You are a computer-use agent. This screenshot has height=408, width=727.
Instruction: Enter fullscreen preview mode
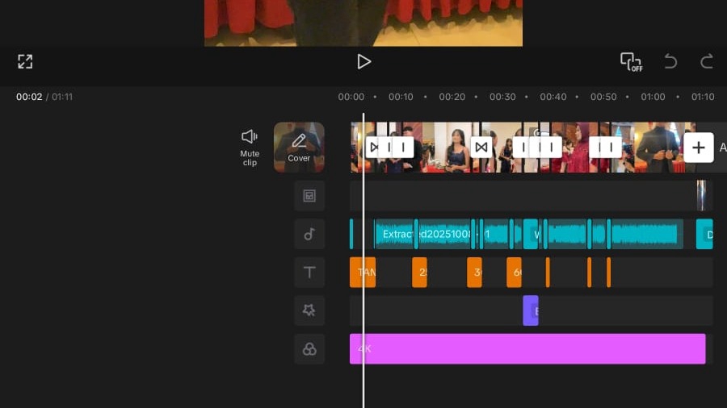tap(25, 61)
